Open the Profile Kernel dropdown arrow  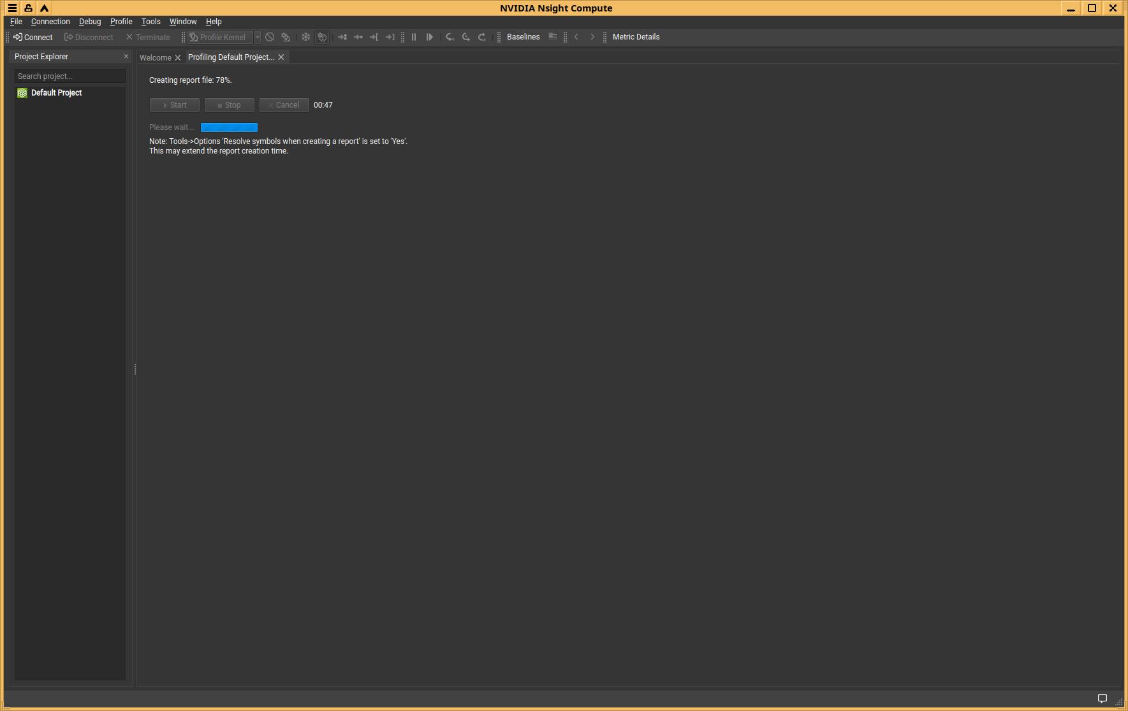pos(258,37)
